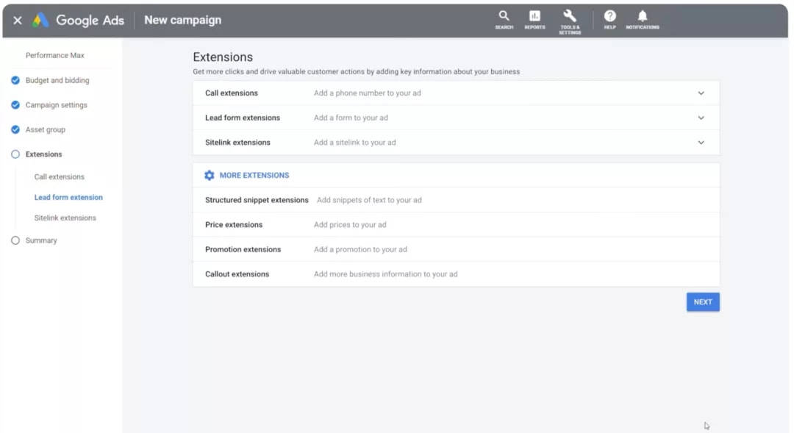This screenshot has width=794, height=433.
Task: Open Tools & Settings wrench icon
Action: pos(570,16)
